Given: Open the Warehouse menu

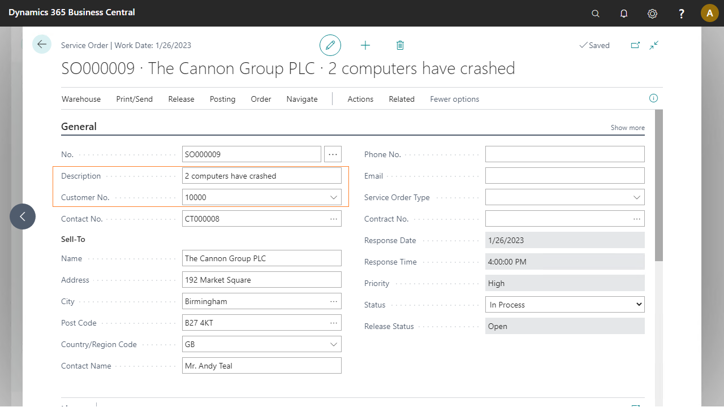Looking at the screenshot, I should [81, 99].
